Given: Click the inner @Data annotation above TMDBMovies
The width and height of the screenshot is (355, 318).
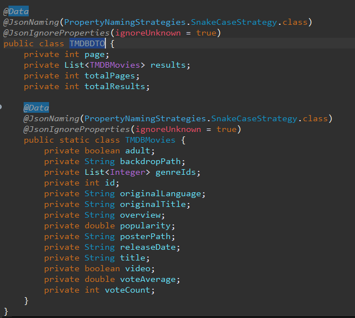Looking at the screenshot, I should (x=36, y=108).
